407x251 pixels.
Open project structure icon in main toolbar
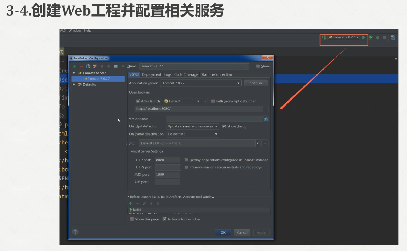pyautogui.click(x=393, y=37)
